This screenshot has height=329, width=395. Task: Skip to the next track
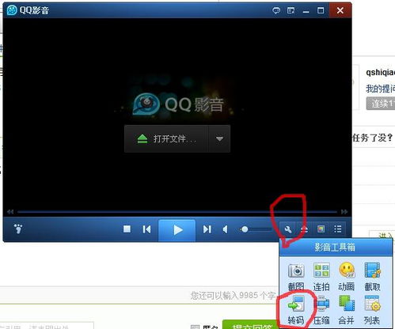(207, 229)
